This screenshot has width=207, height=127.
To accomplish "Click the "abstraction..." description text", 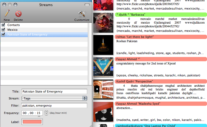I will click(124, 108).
